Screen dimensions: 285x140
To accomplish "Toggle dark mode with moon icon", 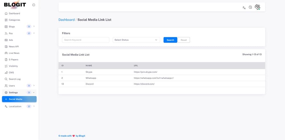I will (250, 7).
